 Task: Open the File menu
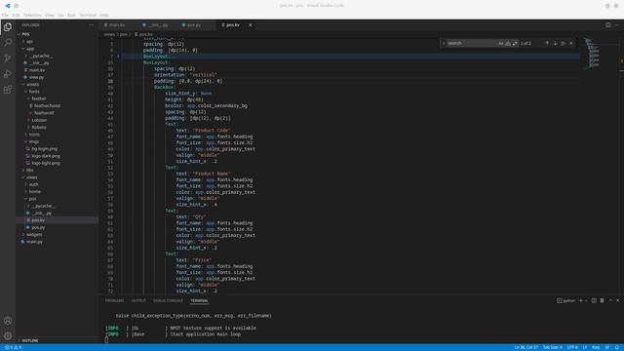click(5, 16)
